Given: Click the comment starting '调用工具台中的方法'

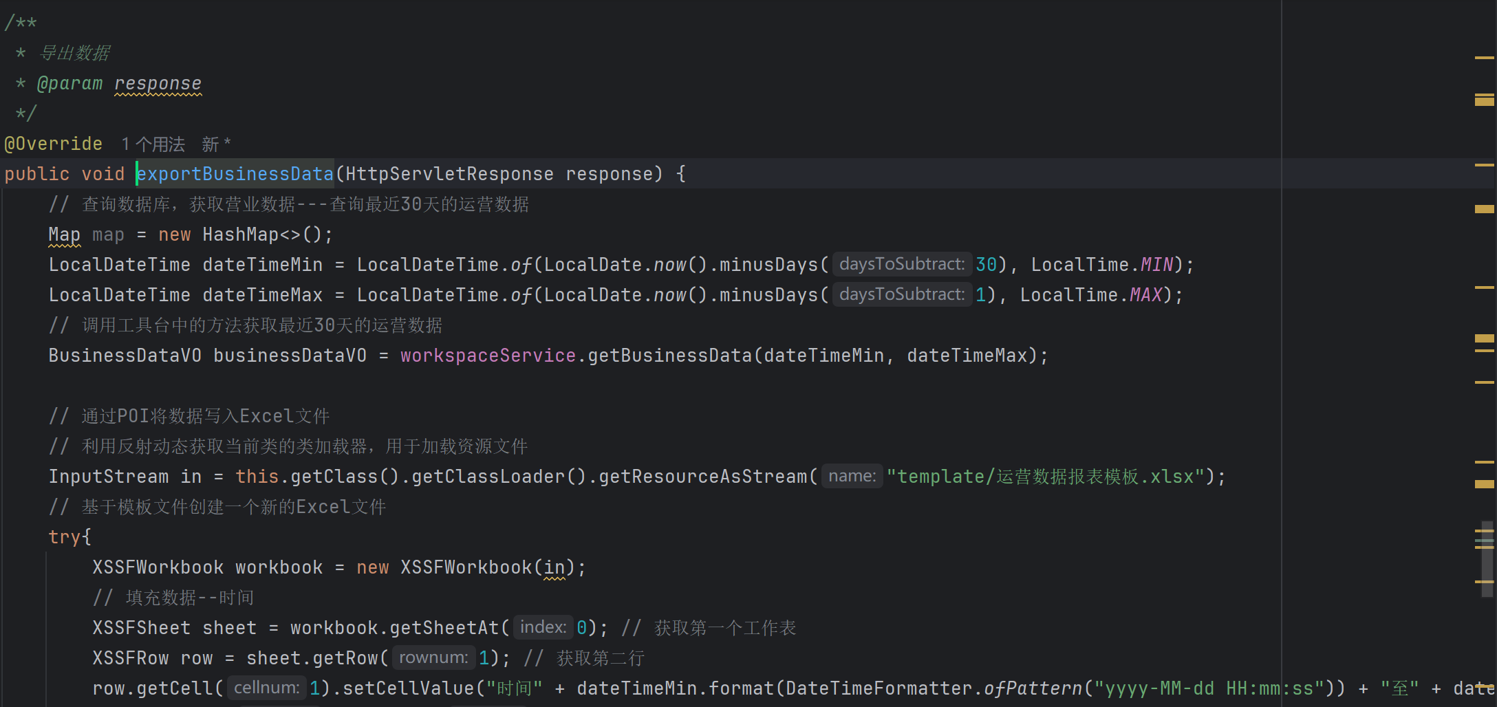Looking at the screenshot, I should tap(246, 325).
